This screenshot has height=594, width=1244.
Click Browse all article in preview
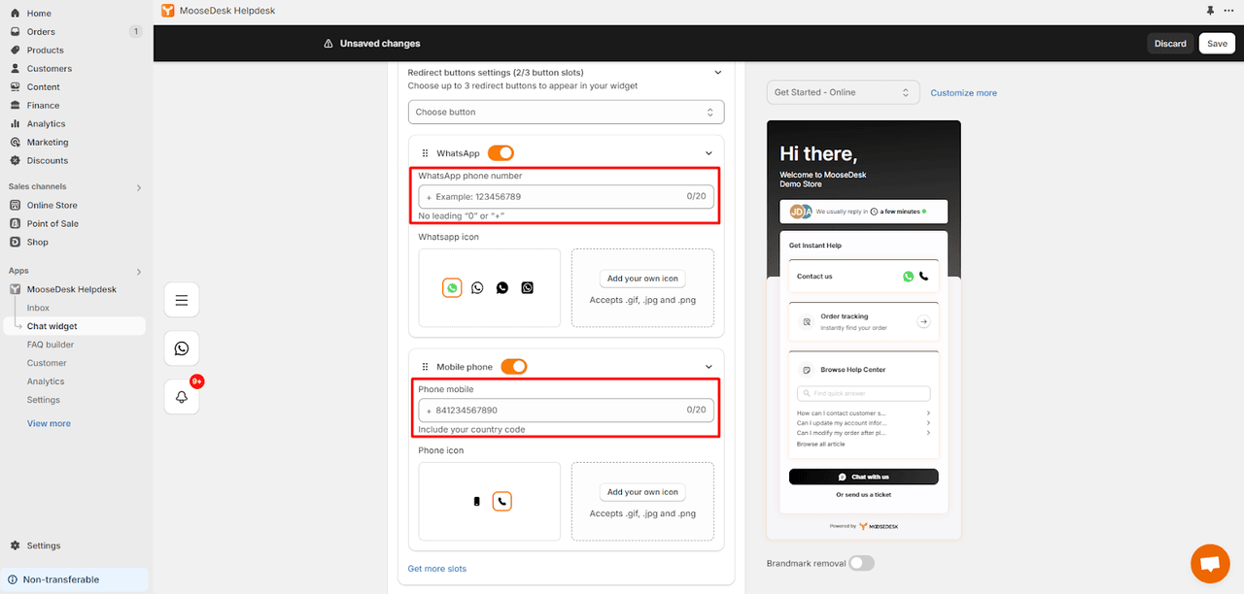tap(820, 445)
